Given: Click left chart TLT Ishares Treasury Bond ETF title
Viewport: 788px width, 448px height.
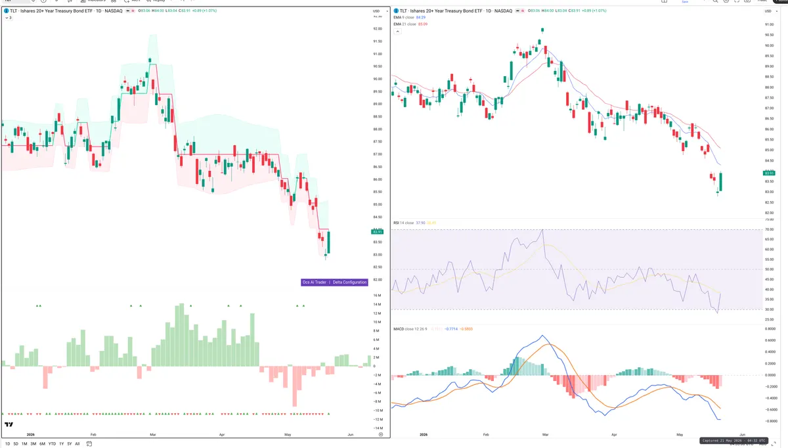Looking at the screenshot, I should [x=66, y=11].
